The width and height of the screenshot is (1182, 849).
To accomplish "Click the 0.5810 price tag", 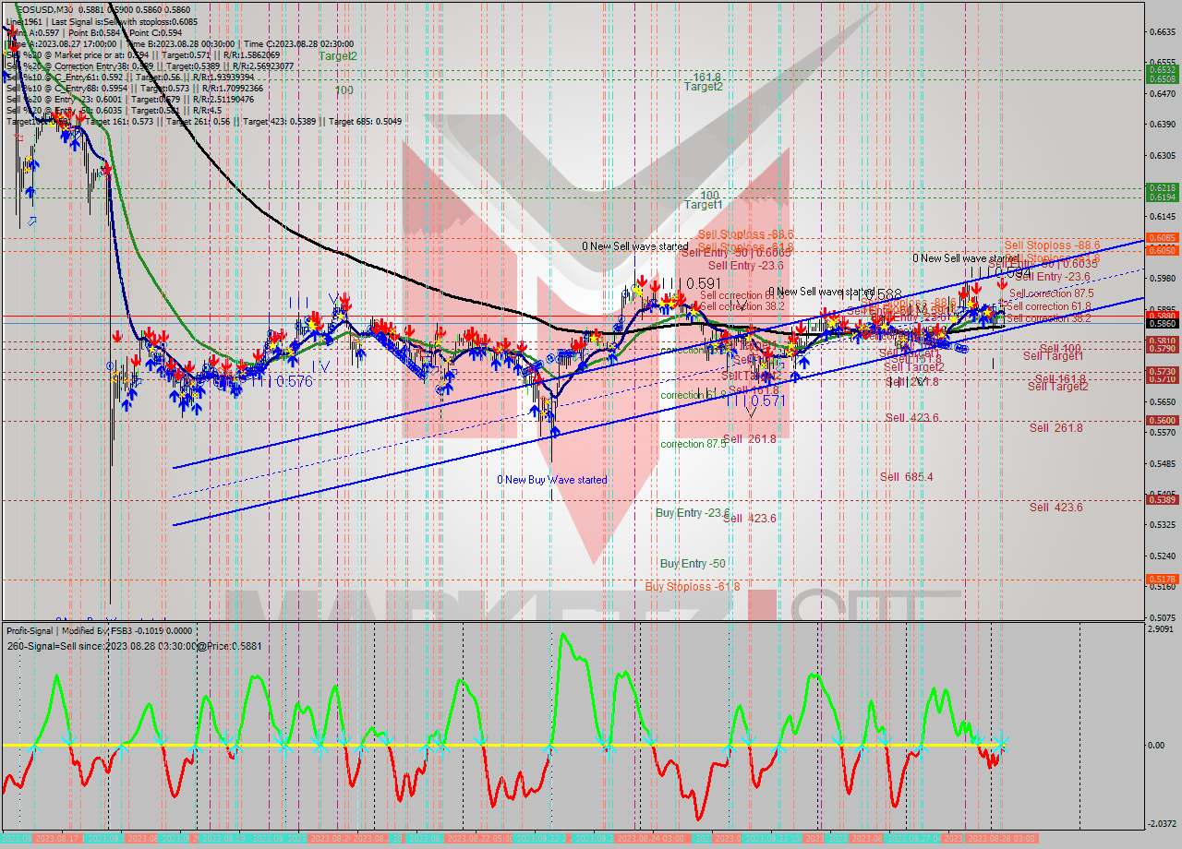I will (1161, 341).
